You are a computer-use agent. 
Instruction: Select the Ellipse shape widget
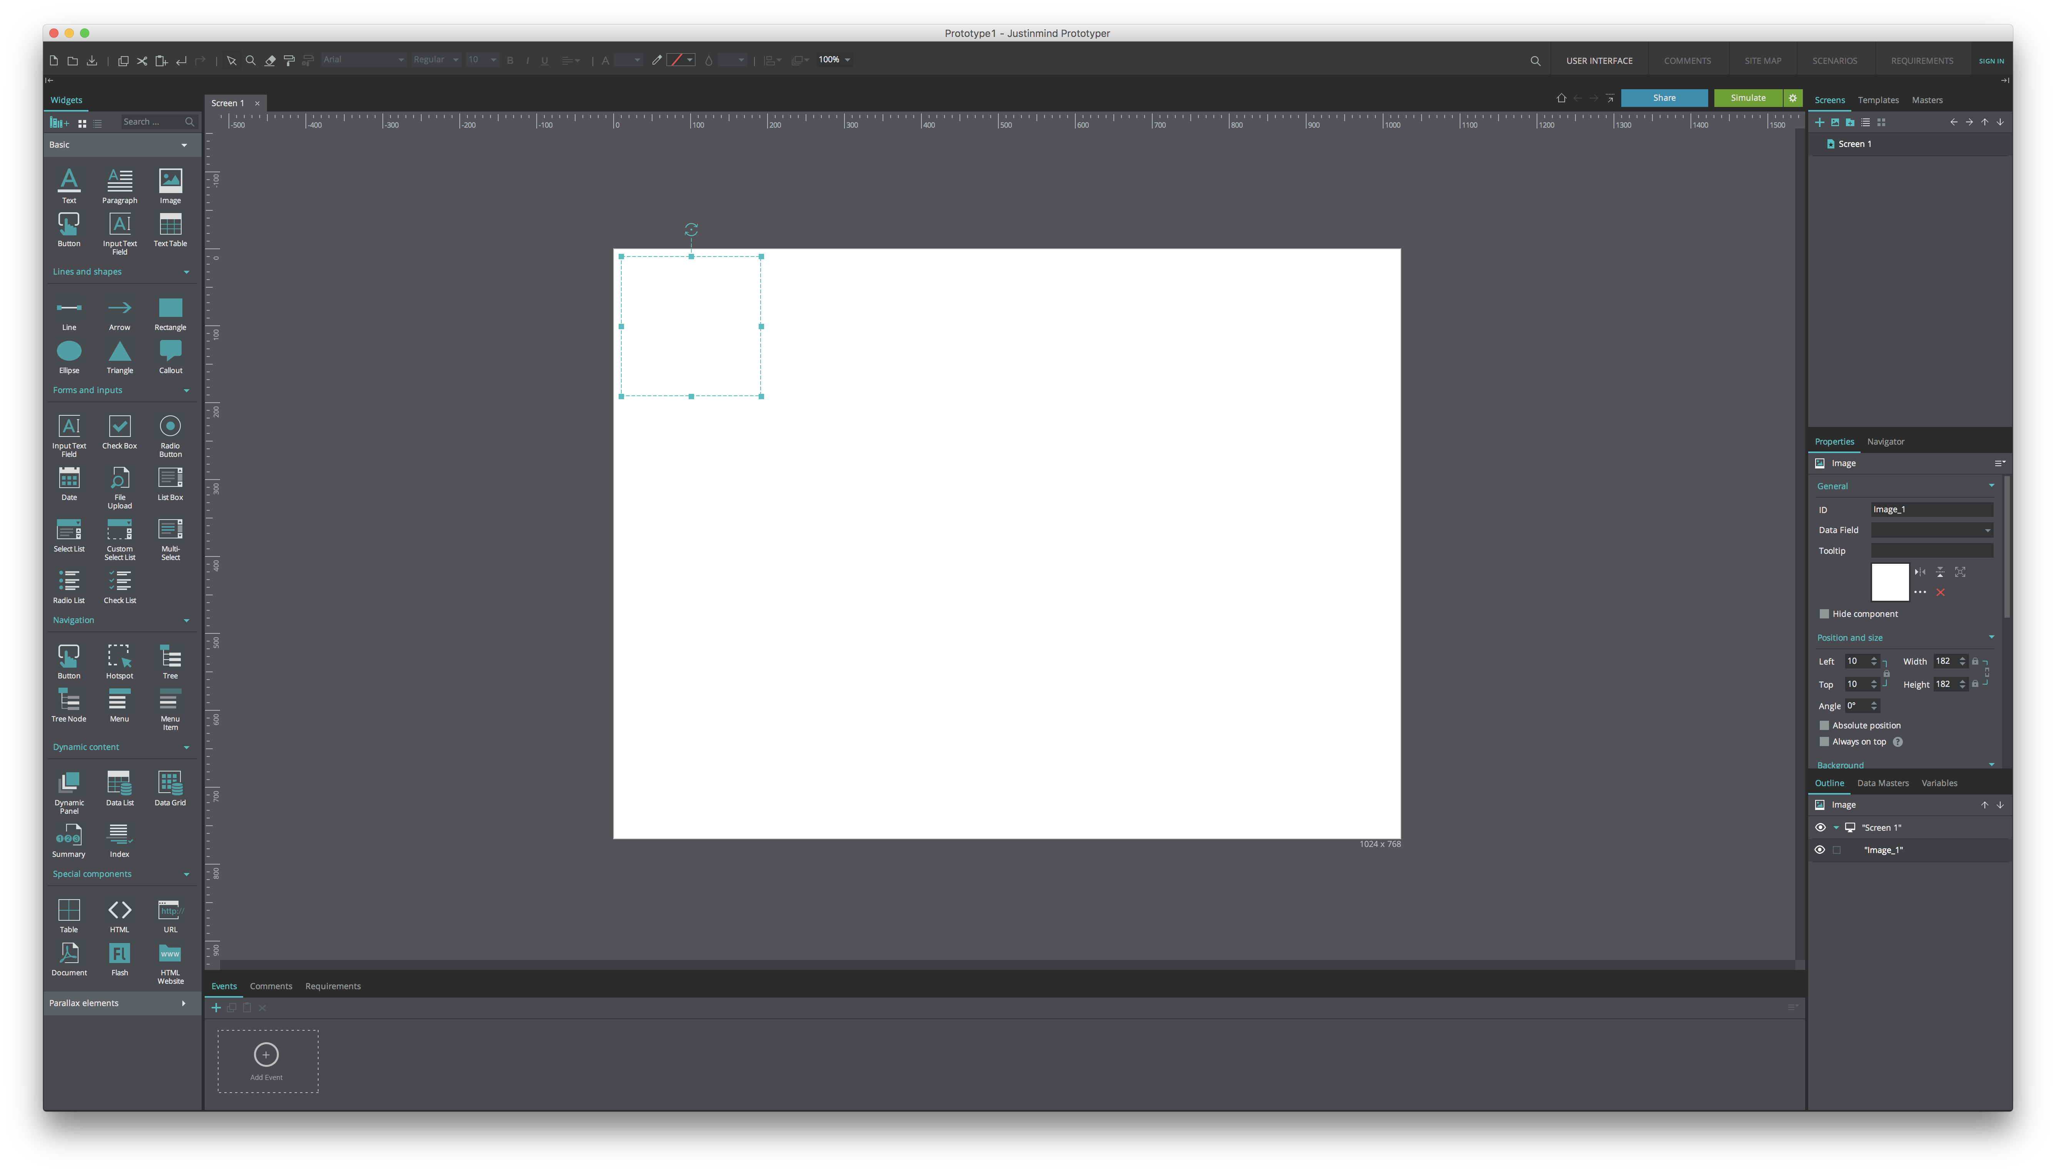click(x=69, y=352)
